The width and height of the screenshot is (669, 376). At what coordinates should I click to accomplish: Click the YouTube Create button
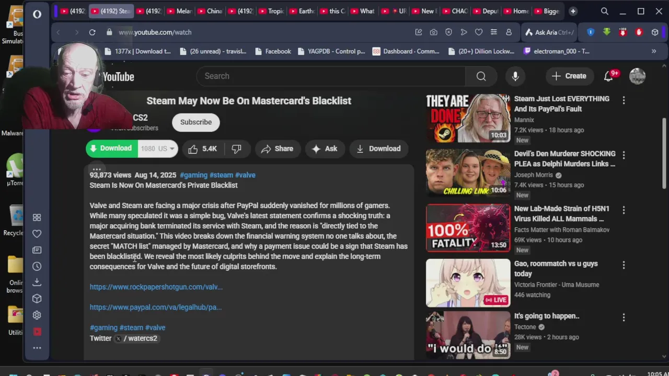[x=569, y=76]
